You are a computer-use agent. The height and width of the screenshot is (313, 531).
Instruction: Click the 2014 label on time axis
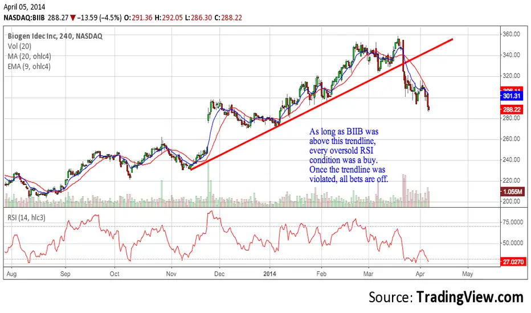tap(269, 274)
